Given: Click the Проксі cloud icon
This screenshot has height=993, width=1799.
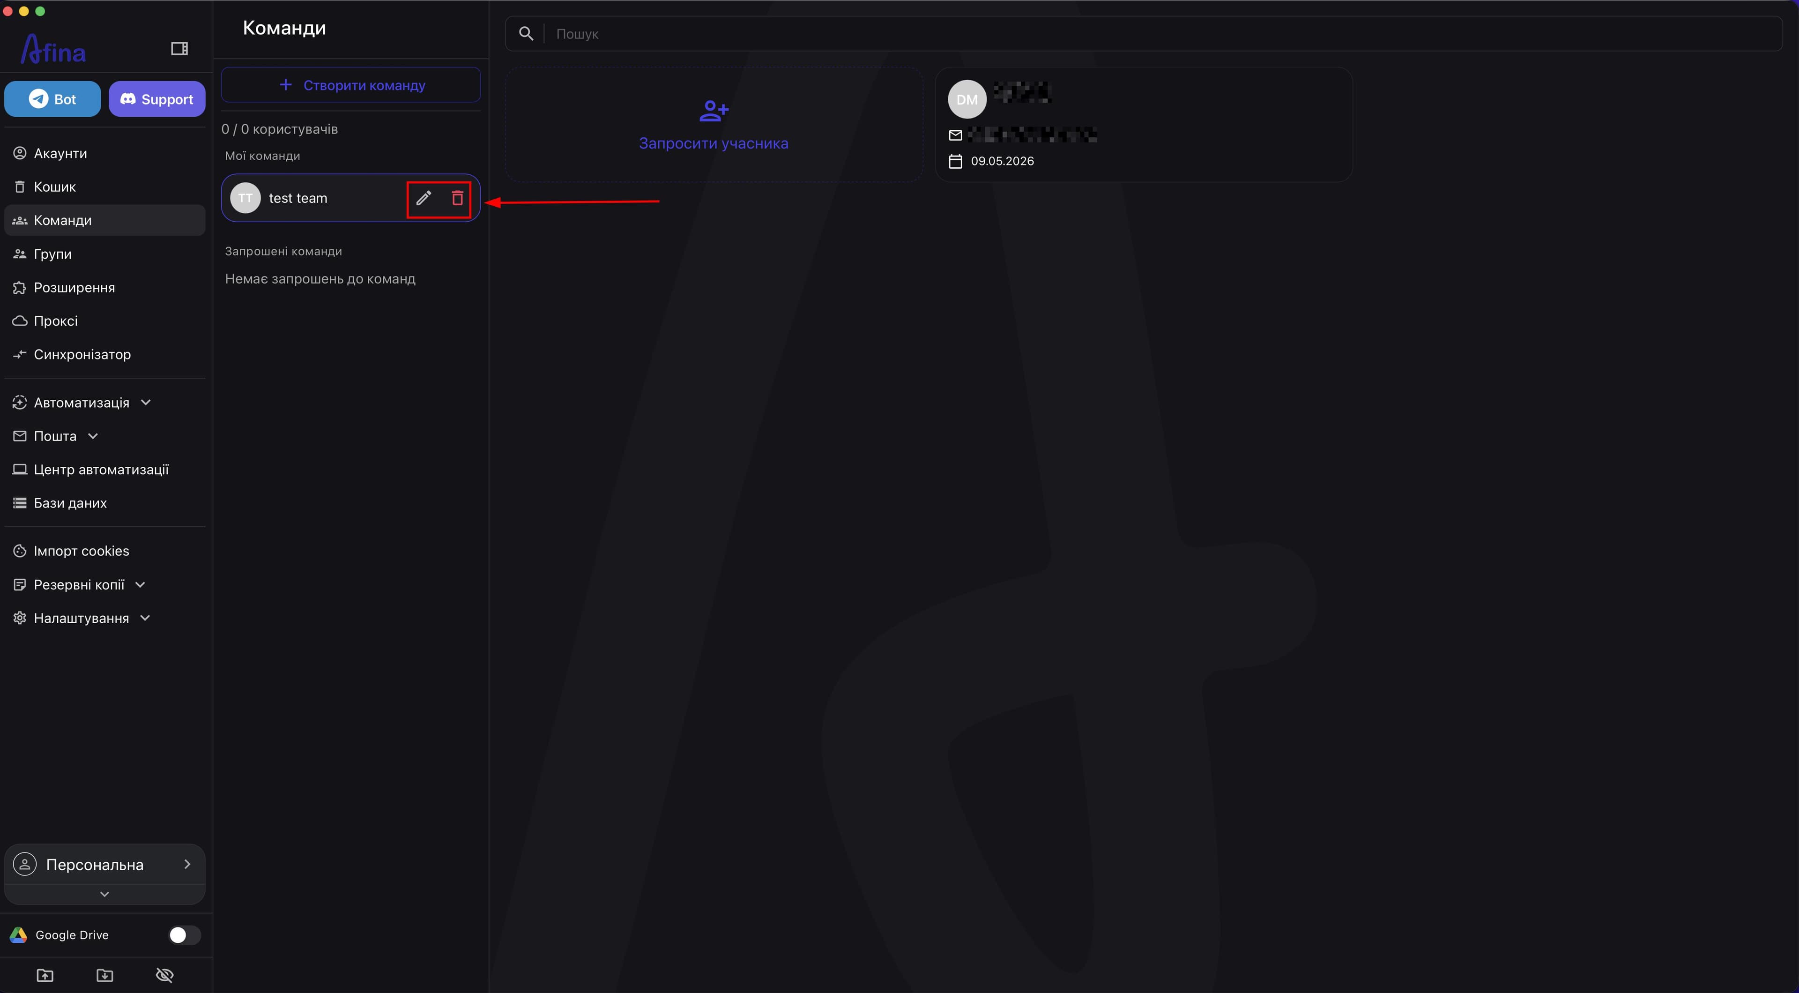Looking at the screenshot, I should [x=20, y=321].
